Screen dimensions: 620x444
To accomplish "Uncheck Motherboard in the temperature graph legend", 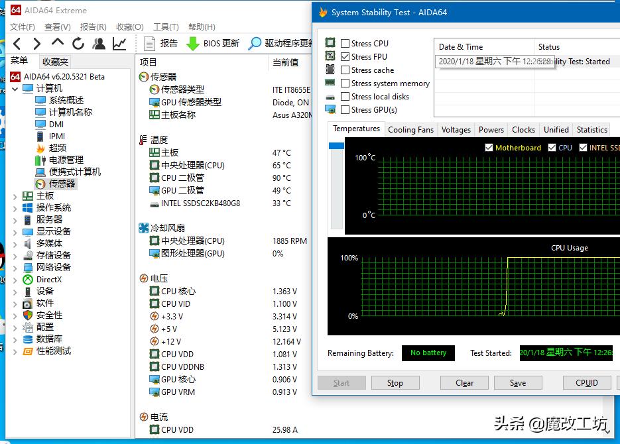I will (x=489, y=148).
